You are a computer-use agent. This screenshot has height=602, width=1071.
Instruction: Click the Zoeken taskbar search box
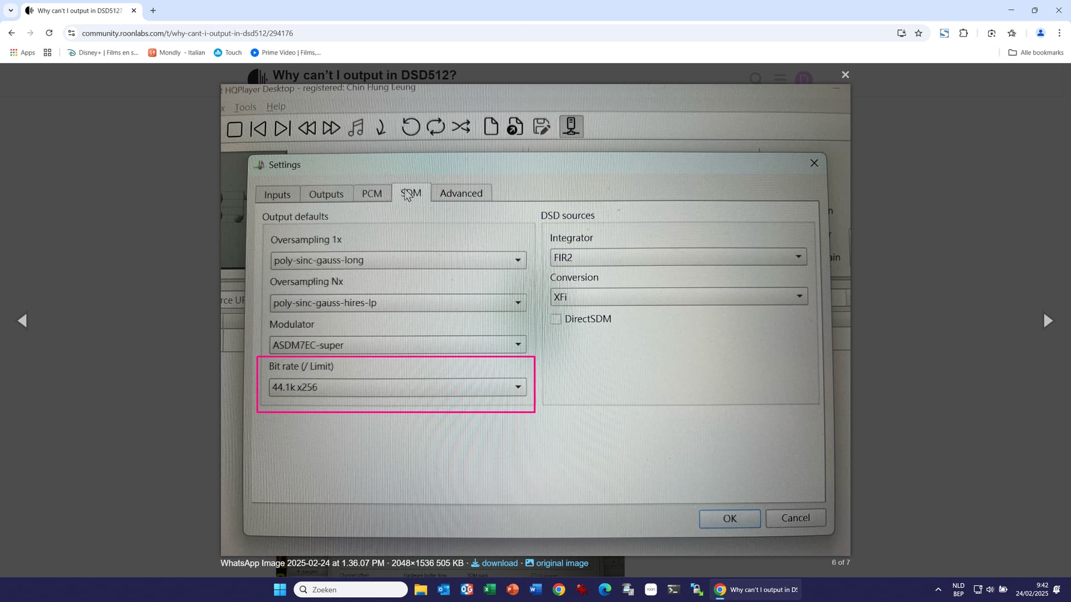click(351, 590)
